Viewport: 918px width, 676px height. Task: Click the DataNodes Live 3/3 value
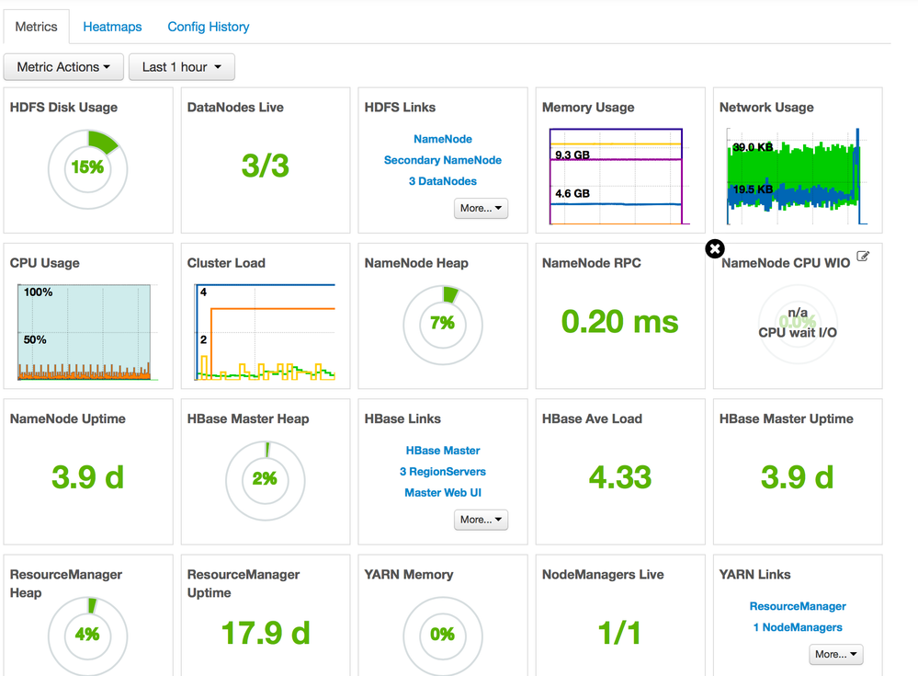point(266,166)
